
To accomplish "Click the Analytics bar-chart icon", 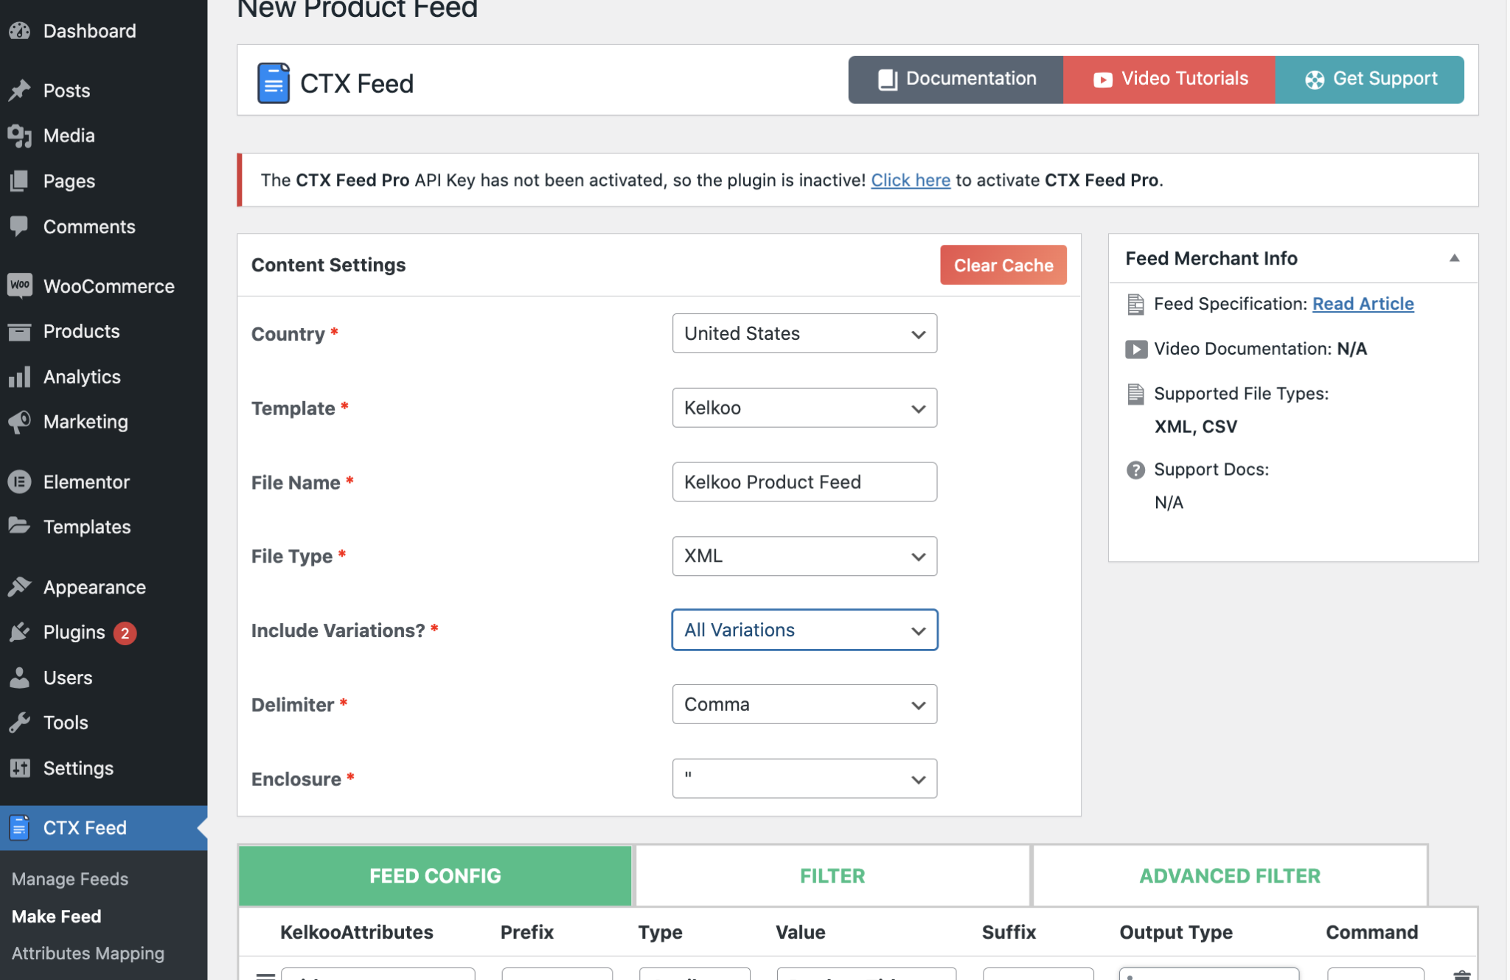I will click(x=20, y=376).
